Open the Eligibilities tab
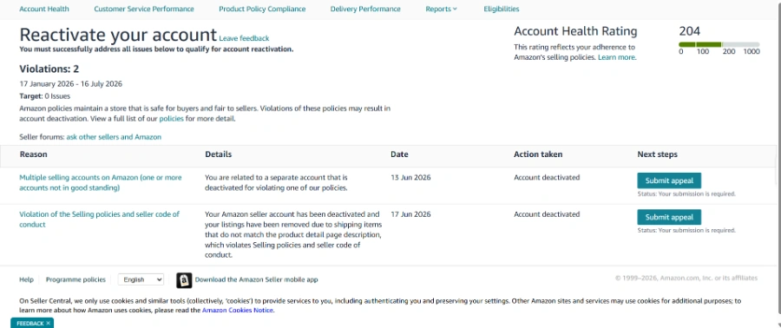781x328 pixels. (501, 9)
